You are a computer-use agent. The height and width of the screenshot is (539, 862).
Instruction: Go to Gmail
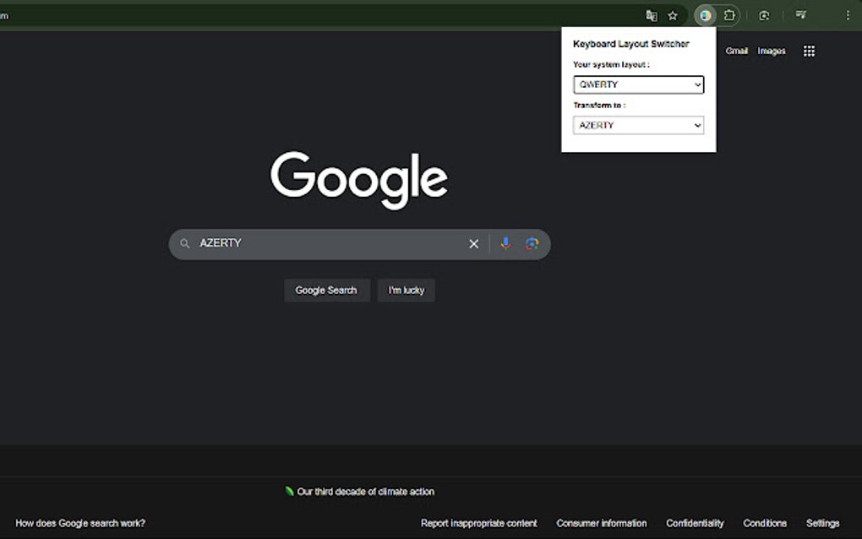pos(736,51)
